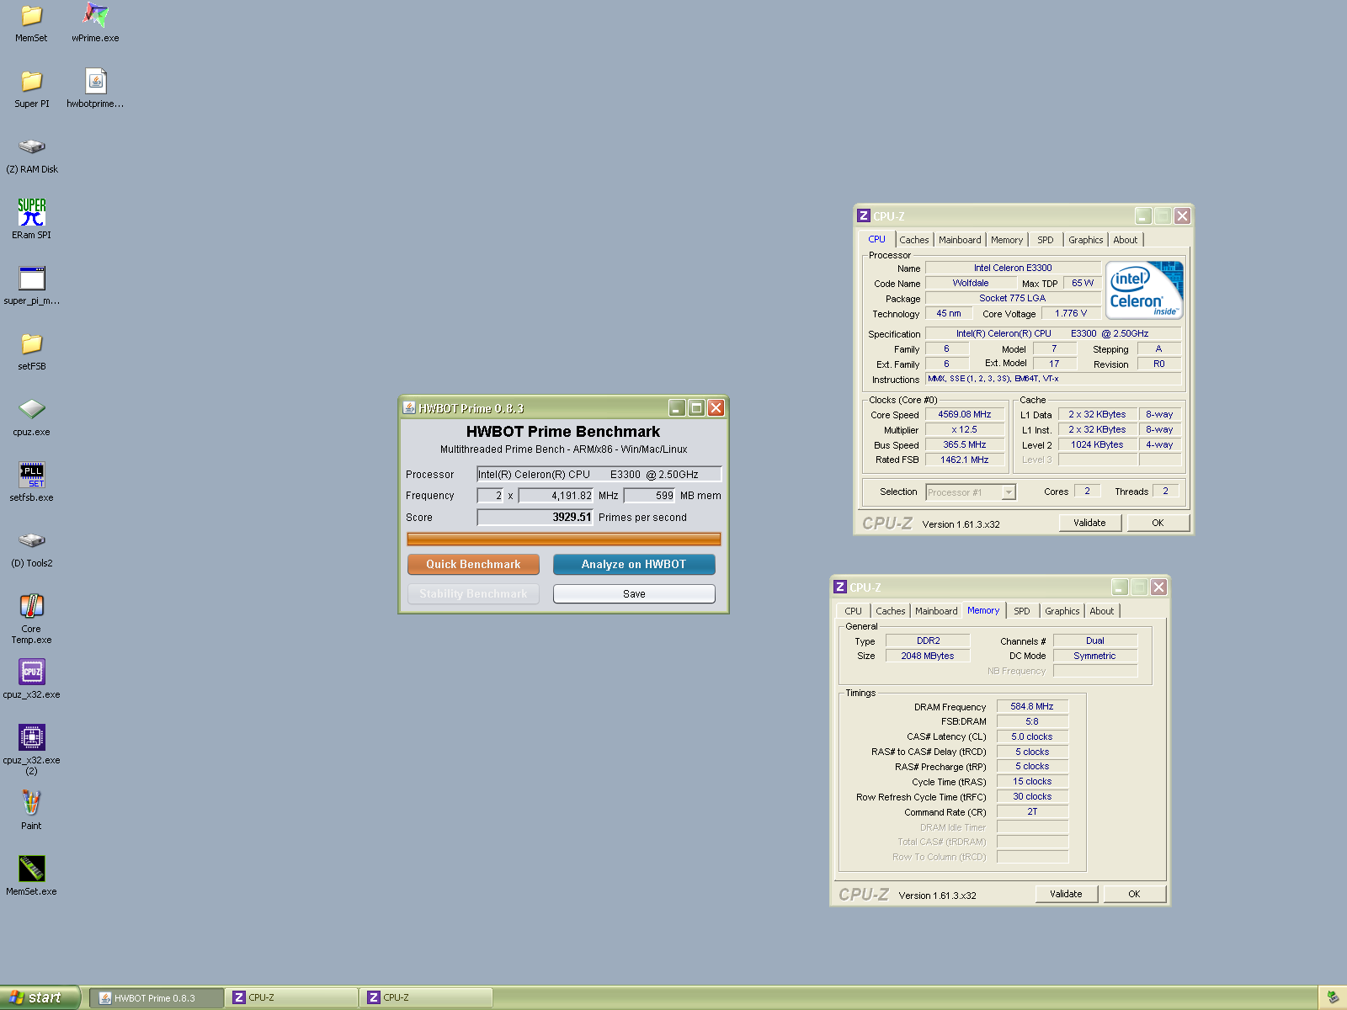Click the Frequency field showing 4,191.82
This screenshot has height=1010, width=1347.
click(556, 495)
